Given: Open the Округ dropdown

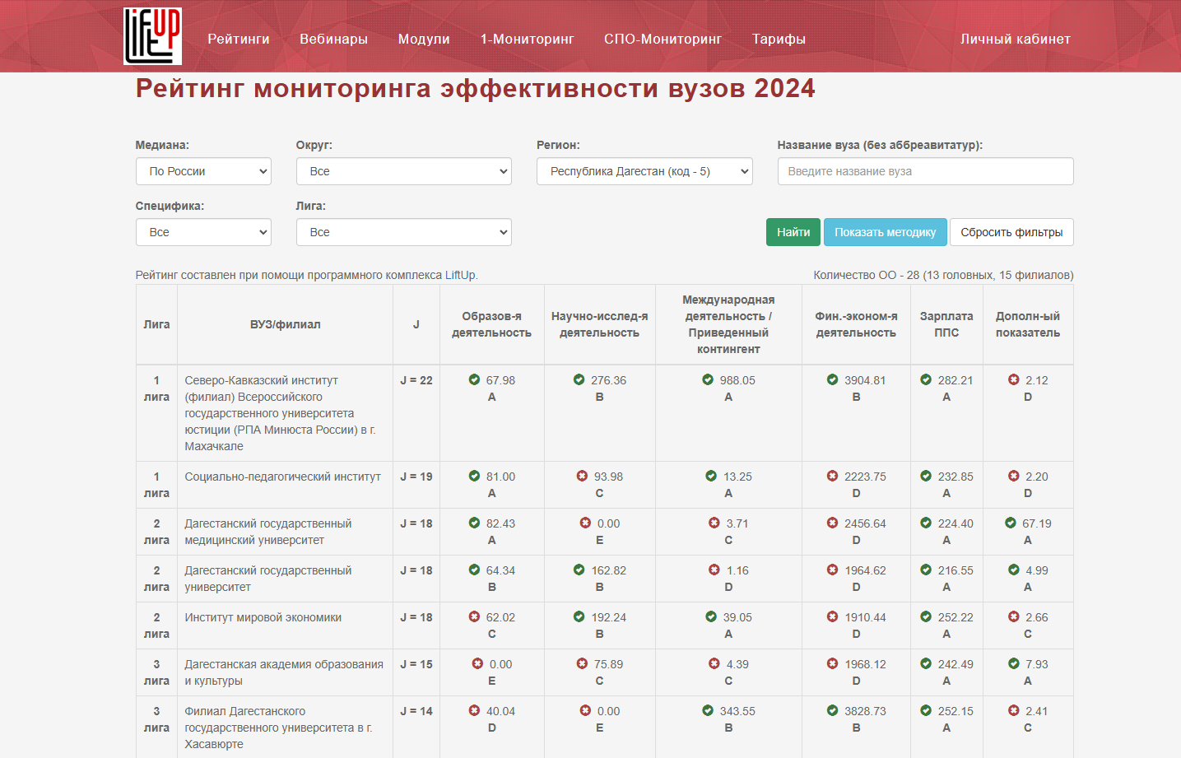Looking at the screenshot, I should click(x=403, y=171).
